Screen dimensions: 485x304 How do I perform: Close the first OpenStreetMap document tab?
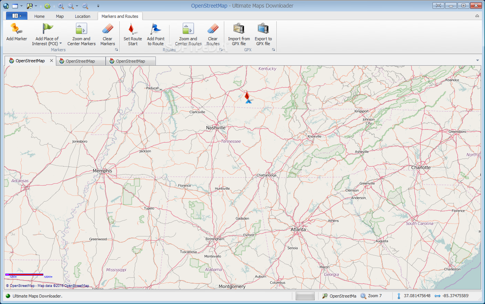52,61
